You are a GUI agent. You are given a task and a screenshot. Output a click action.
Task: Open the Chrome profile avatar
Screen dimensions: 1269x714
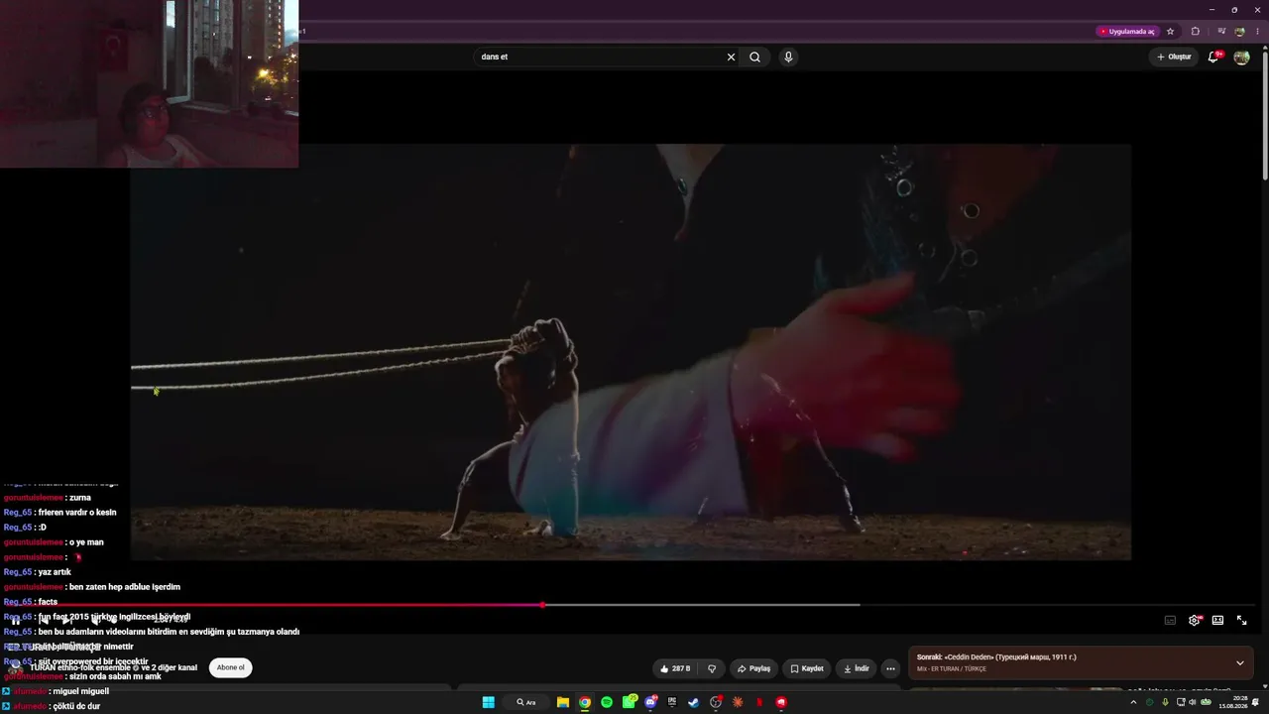click(x=1239, y=32)
